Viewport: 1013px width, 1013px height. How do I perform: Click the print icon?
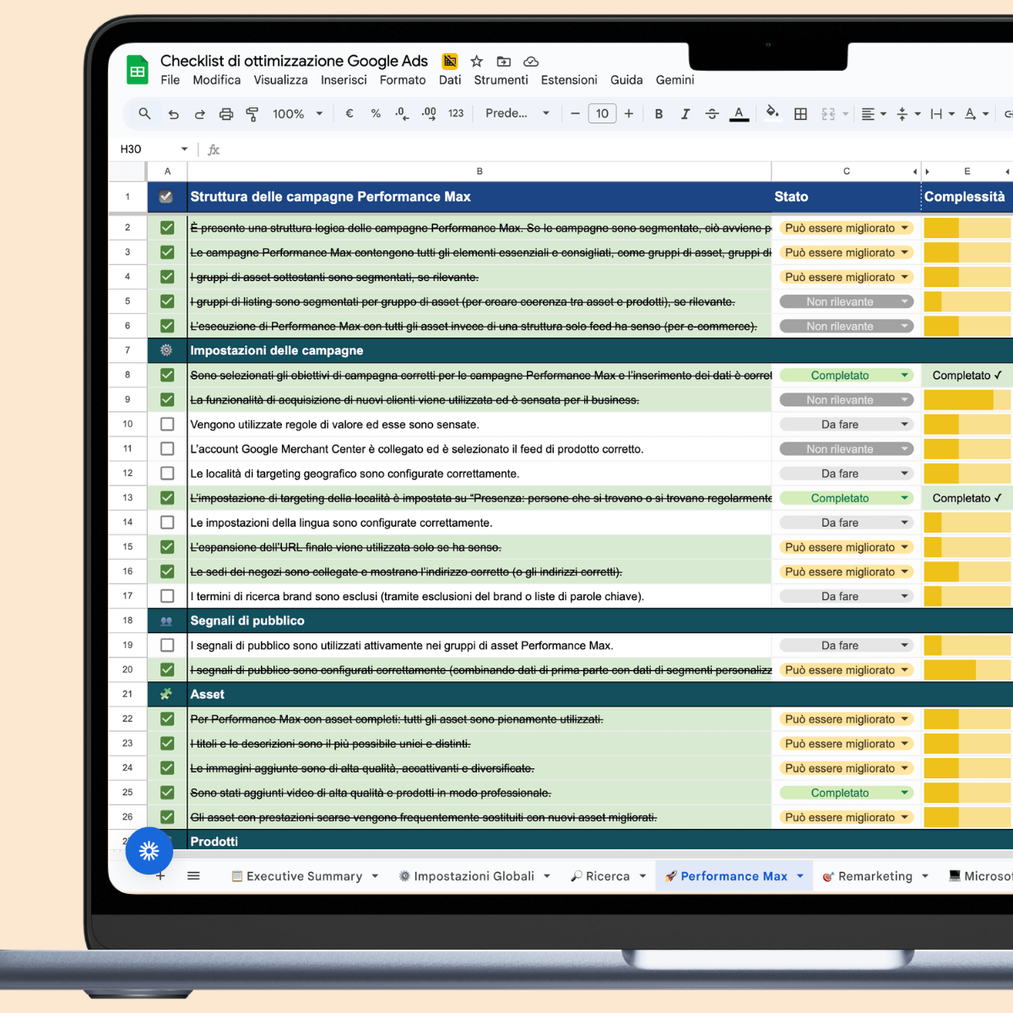[226, 114]
